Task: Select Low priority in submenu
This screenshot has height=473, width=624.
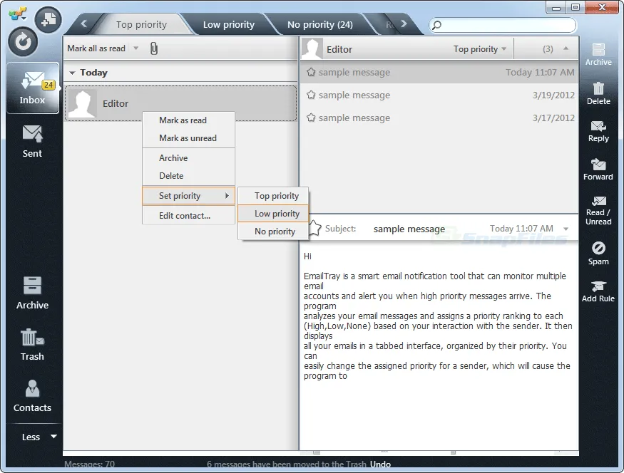Action: [273, 214]
